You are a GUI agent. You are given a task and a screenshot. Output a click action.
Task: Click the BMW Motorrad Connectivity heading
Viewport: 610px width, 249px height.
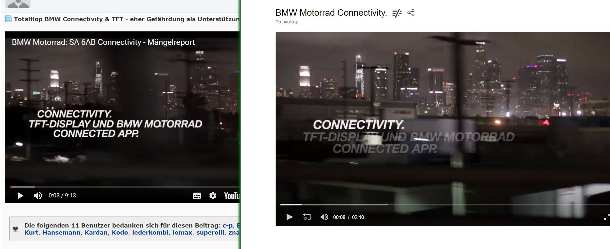pos(331,13)
